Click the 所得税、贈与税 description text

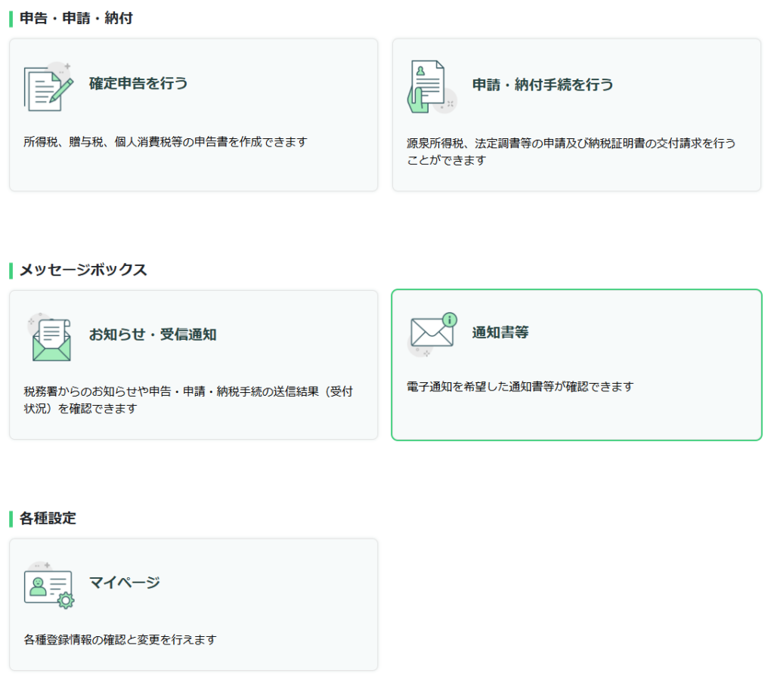tap(166, 142)
